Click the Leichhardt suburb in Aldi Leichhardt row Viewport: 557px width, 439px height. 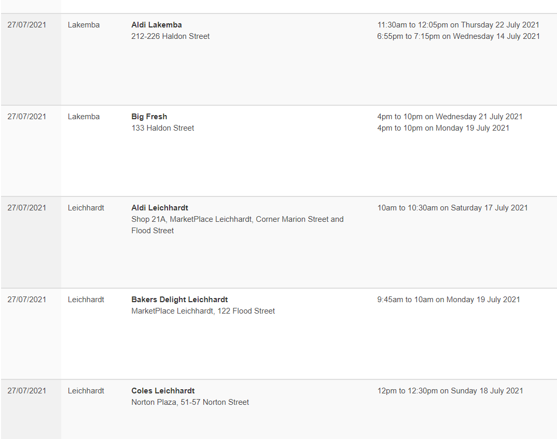pos(86,208)
